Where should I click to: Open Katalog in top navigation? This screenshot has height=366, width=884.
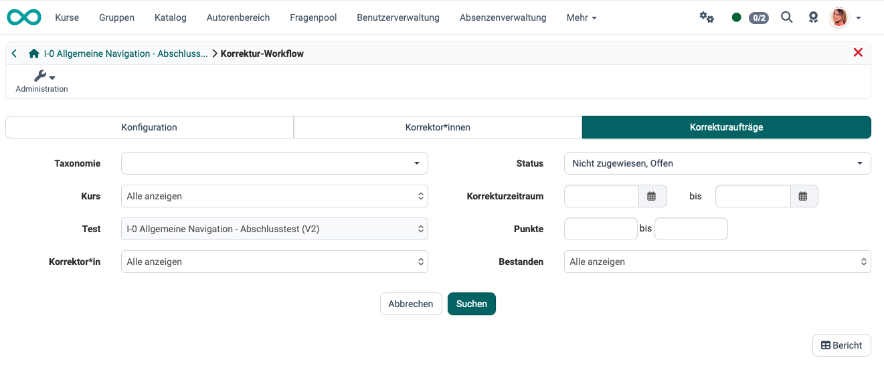pos(171,17)
